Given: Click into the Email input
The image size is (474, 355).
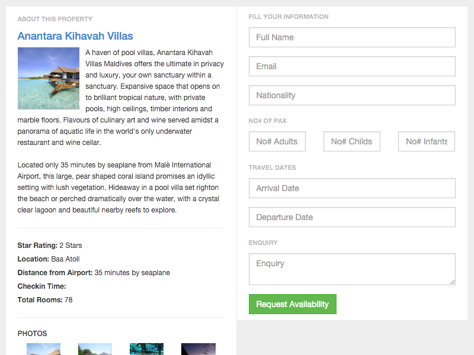Looking at the screenshot, I should (x=352, y=66).
